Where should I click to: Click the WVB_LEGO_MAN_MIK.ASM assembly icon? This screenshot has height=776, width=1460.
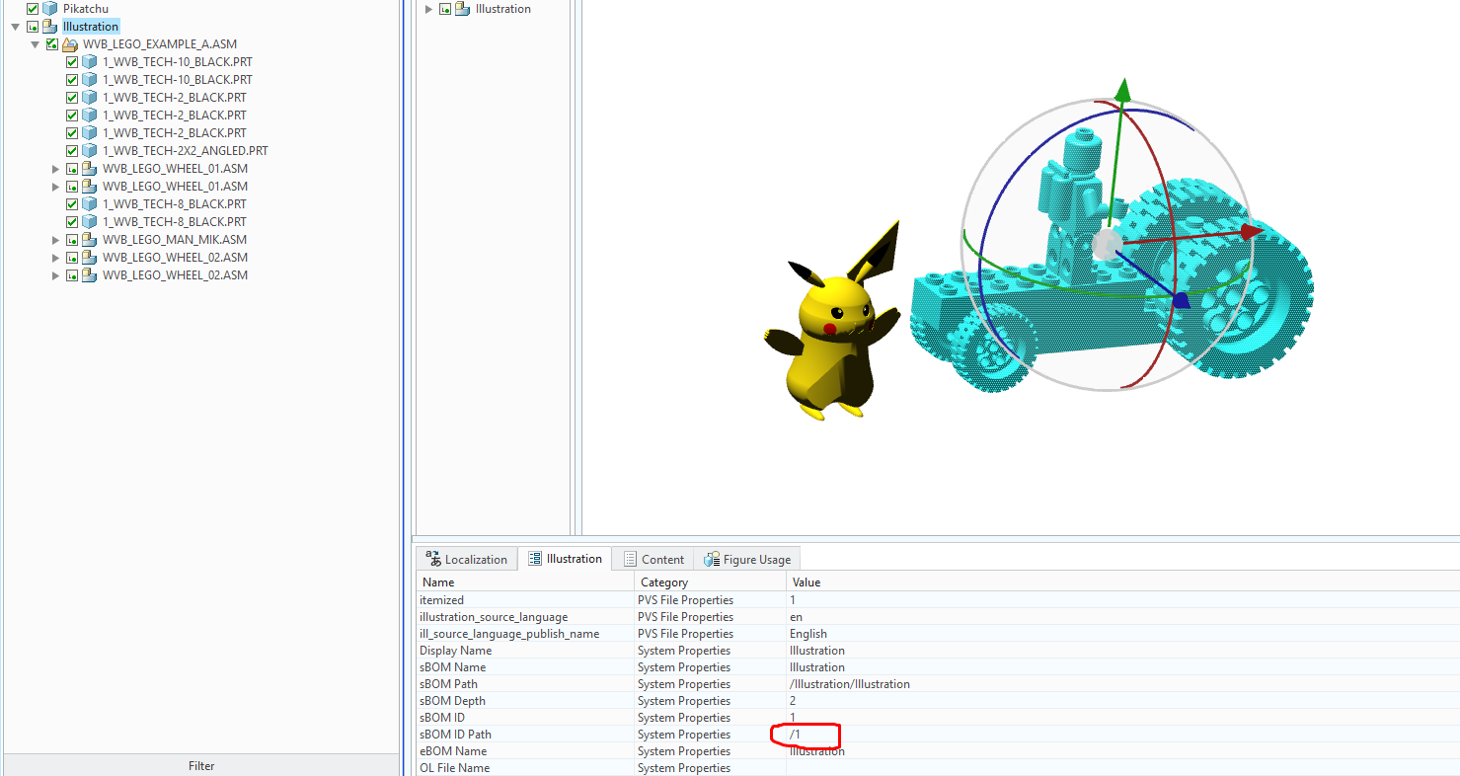coord(90,240)
